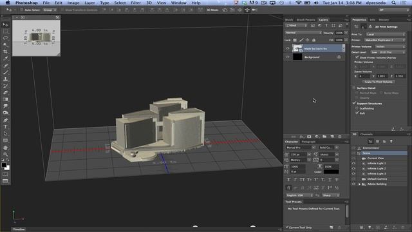Open the Detail Level dropdown
The width and height of the screenshot is (412, 232).
pos(388,52)
